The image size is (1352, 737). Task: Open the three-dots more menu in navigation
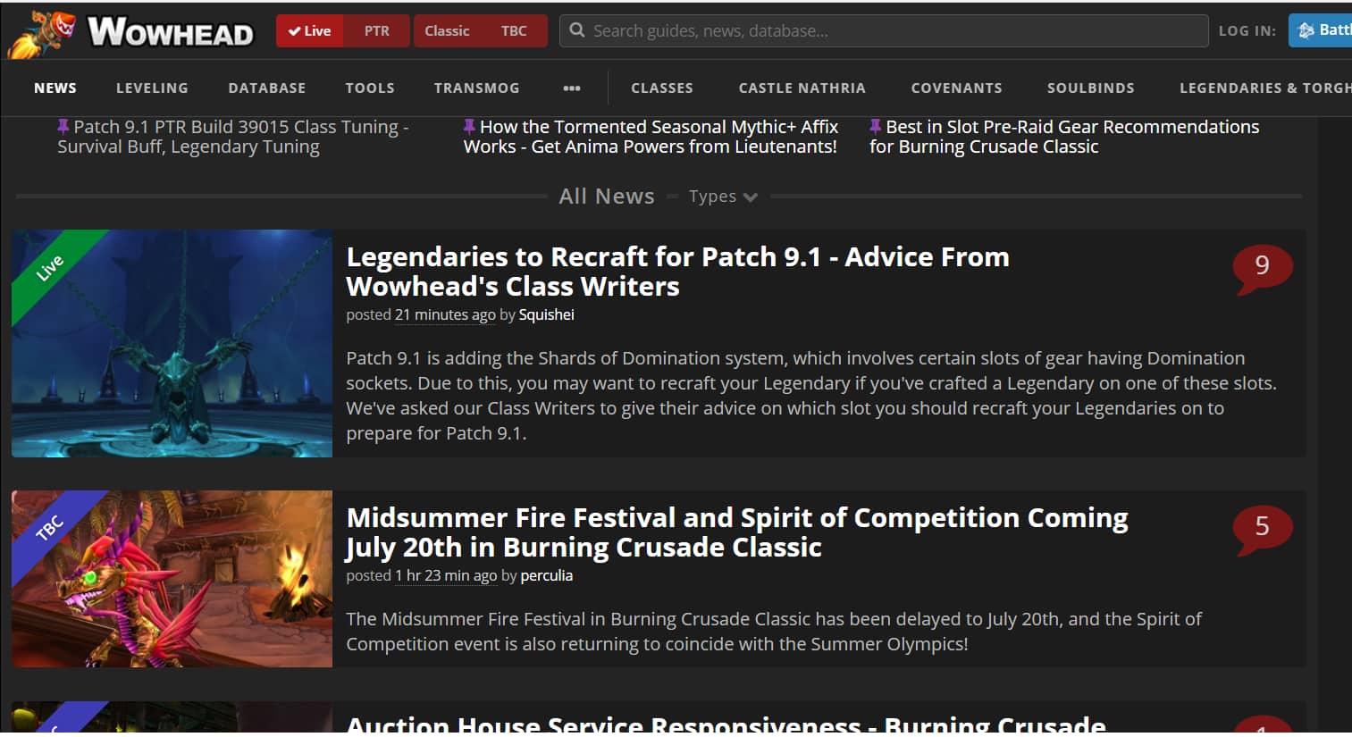coord(572,88)
